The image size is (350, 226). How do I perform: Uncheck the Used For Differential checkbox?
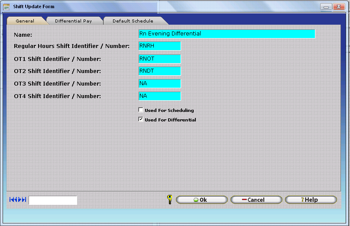[x=141, y=120]
